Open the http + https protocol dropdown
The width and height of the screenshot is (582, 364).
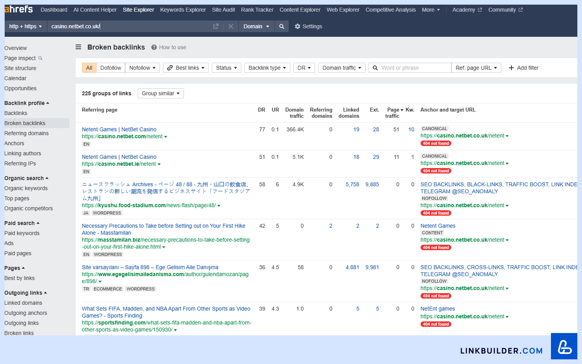click(26, 26)
